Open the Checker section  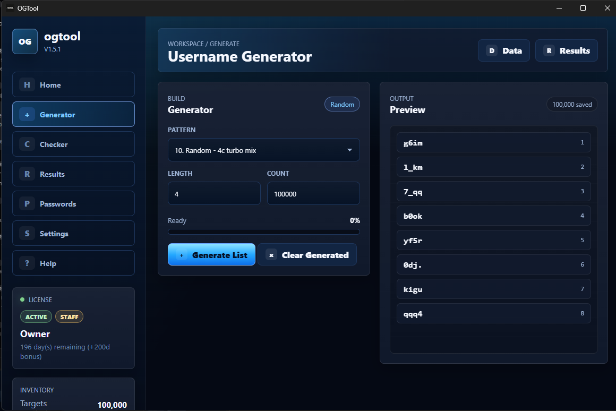pyautogui.click(x=73, y=144)
